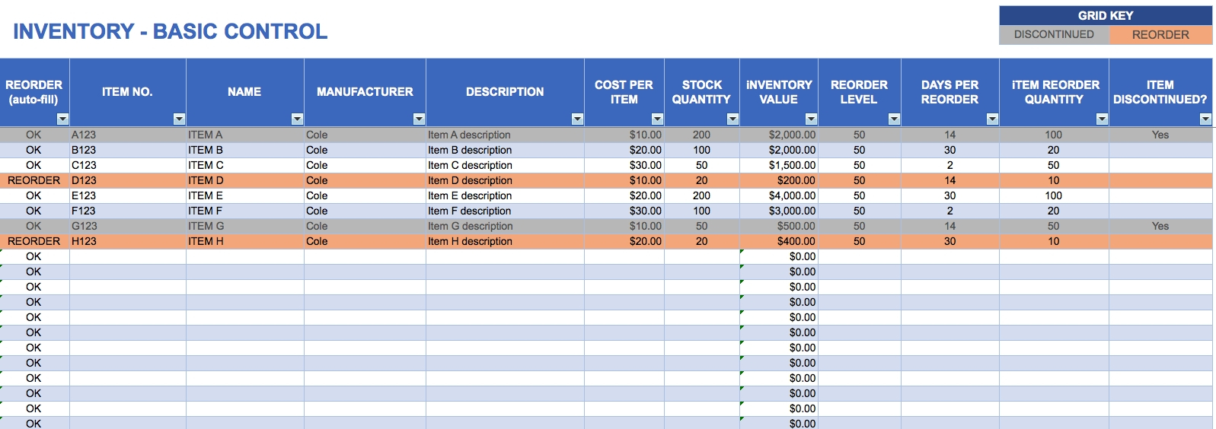The height and width of the screenshot is (429, 1216).
Task: Open the ITEM NO. column filter arrow
Action: tap(179, 119)
